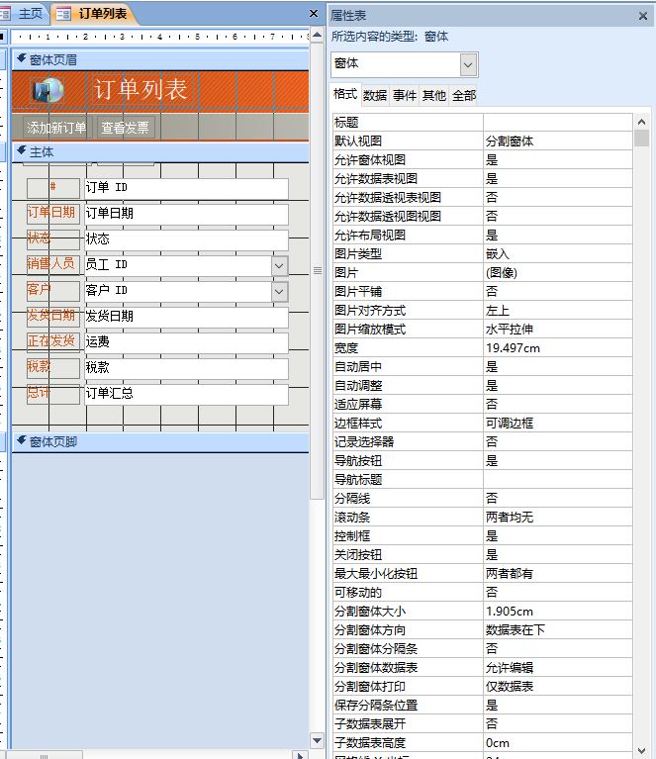Select the 发货日期 text box
Image resolution: width=656 pixels, height=759 pixels.
(186, 317)
